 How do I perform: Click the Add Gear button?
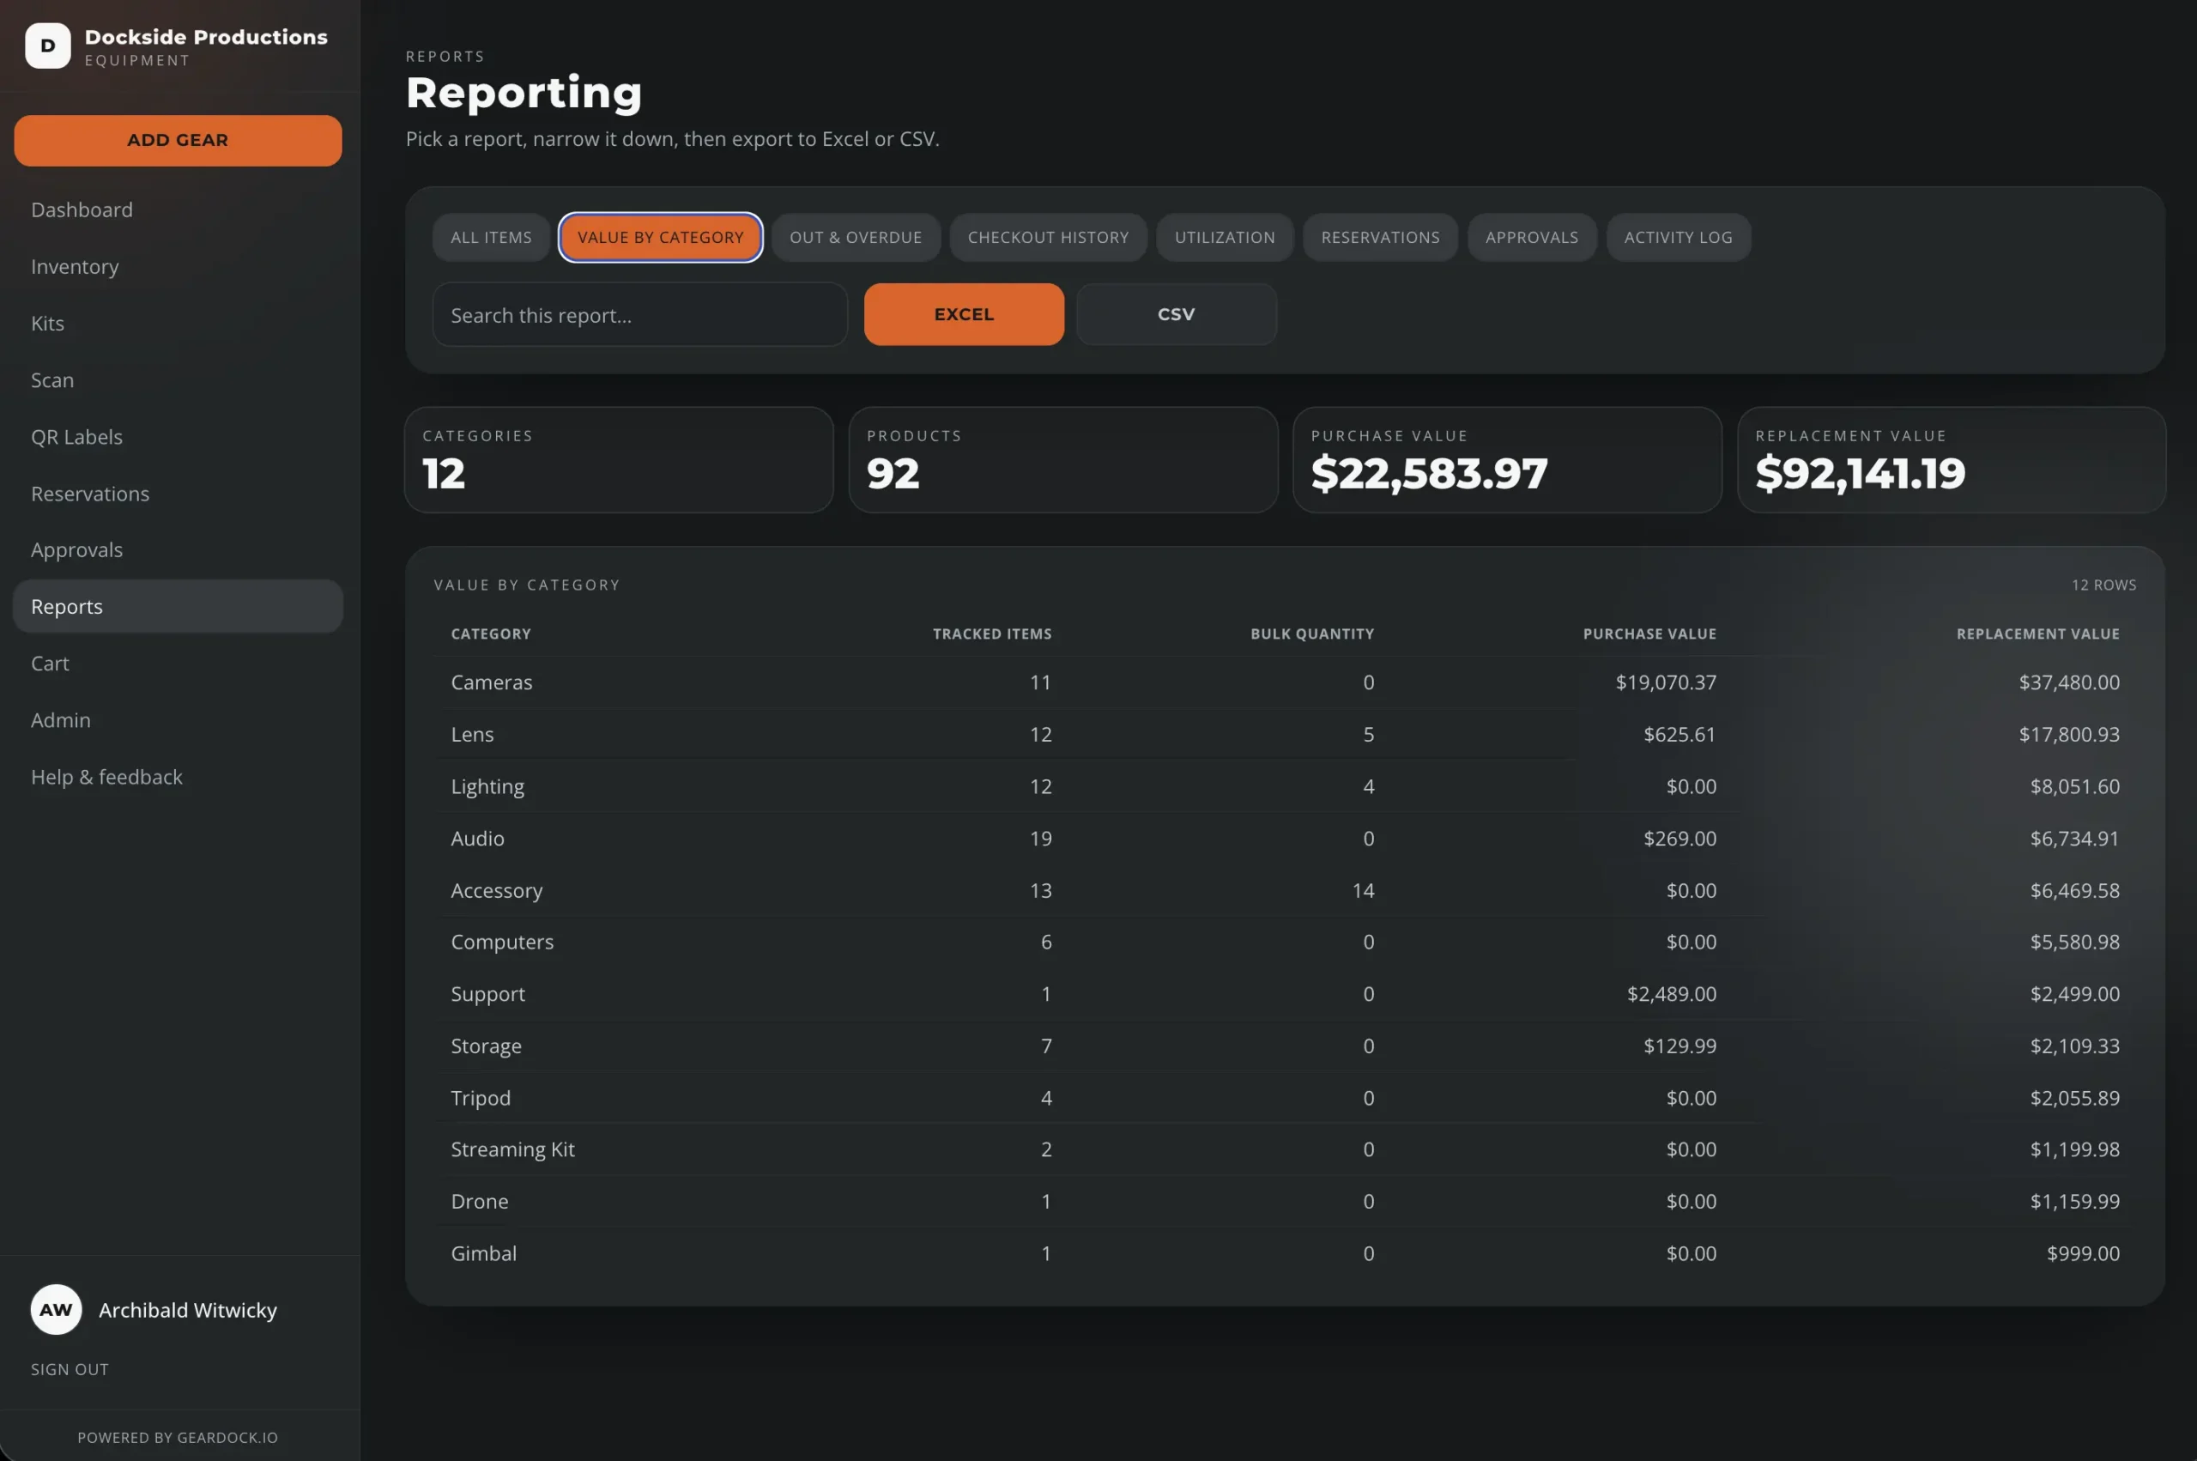click(178, 141)
